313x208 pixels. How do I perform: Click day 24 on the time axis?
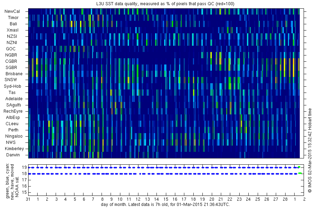coord(248,199)
